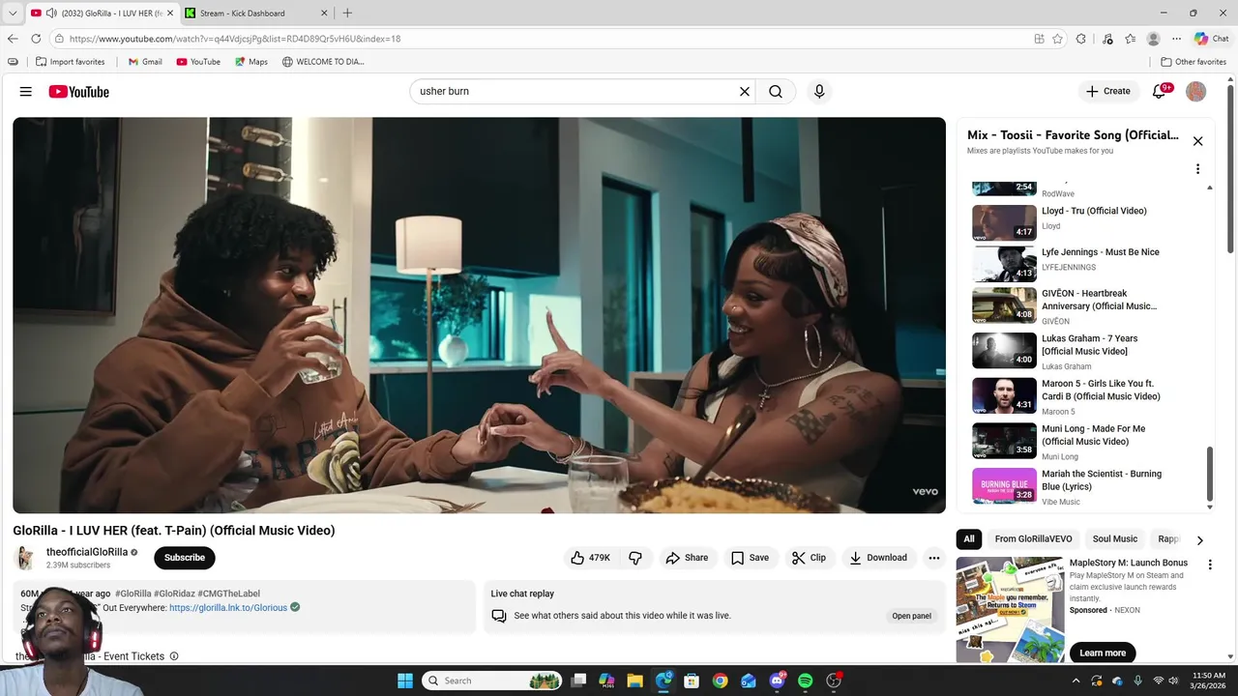The image size is (1238, 696).
Task: Open options for the MapleStory M ad
Action: click(x=1209, y=565)
